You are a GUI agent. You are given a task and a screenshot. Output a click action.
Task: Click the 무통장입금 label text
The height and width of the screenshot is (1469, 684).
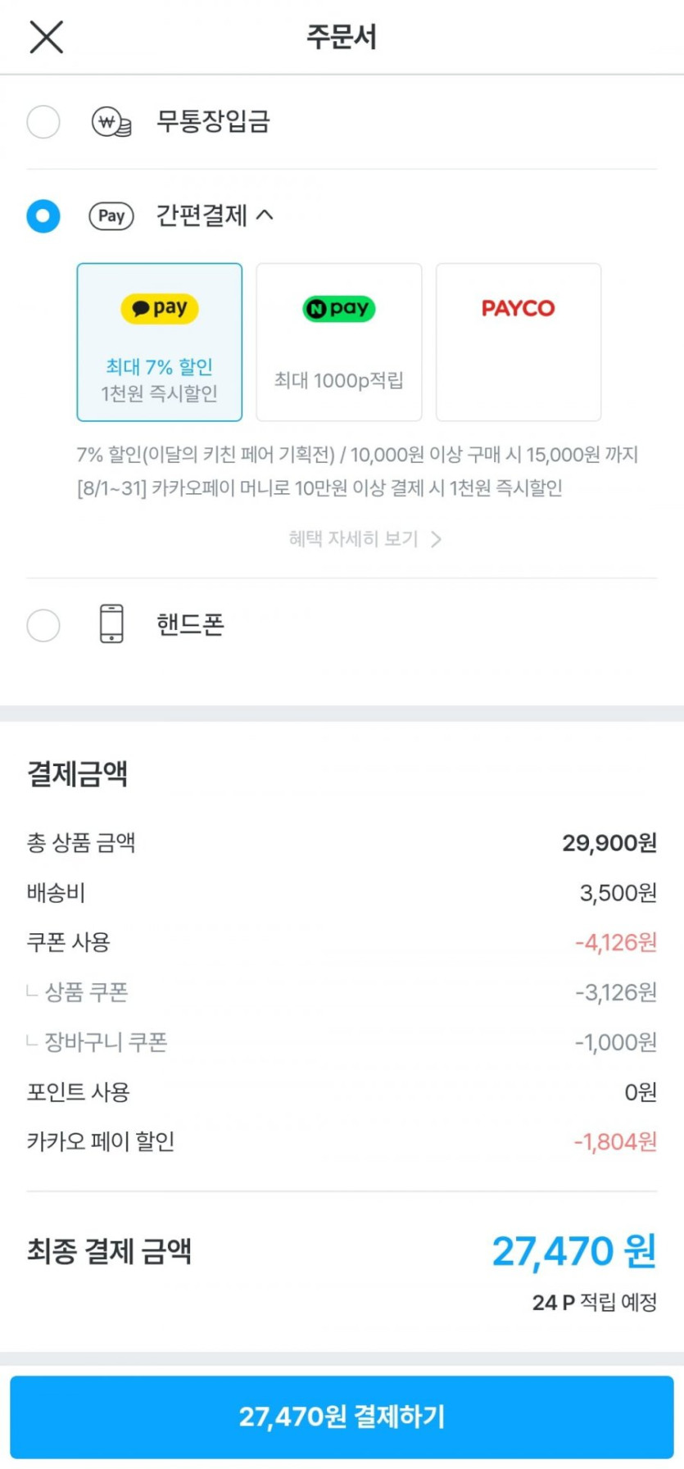pos(213,122)
